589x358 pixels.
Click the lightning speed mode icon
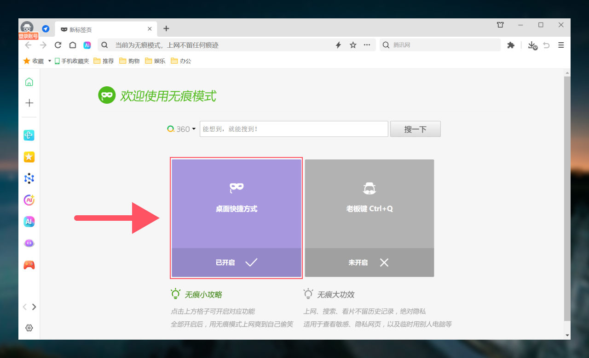tap(338, 45)
